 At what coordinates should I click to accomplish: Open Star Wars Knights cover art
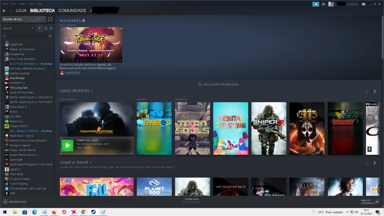point(307,129)
